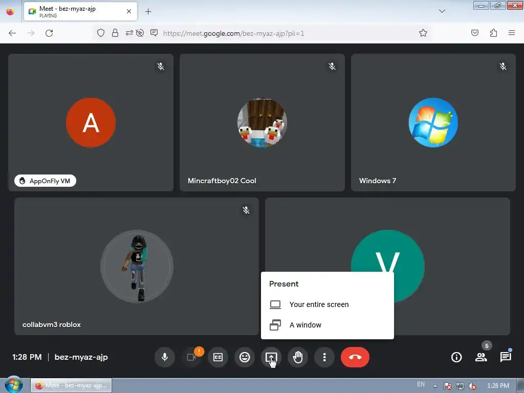Open the tracking protection shield icon
The width and height of the screenshot is (524, 393).
pyautogui.click(x=101, y=33)
